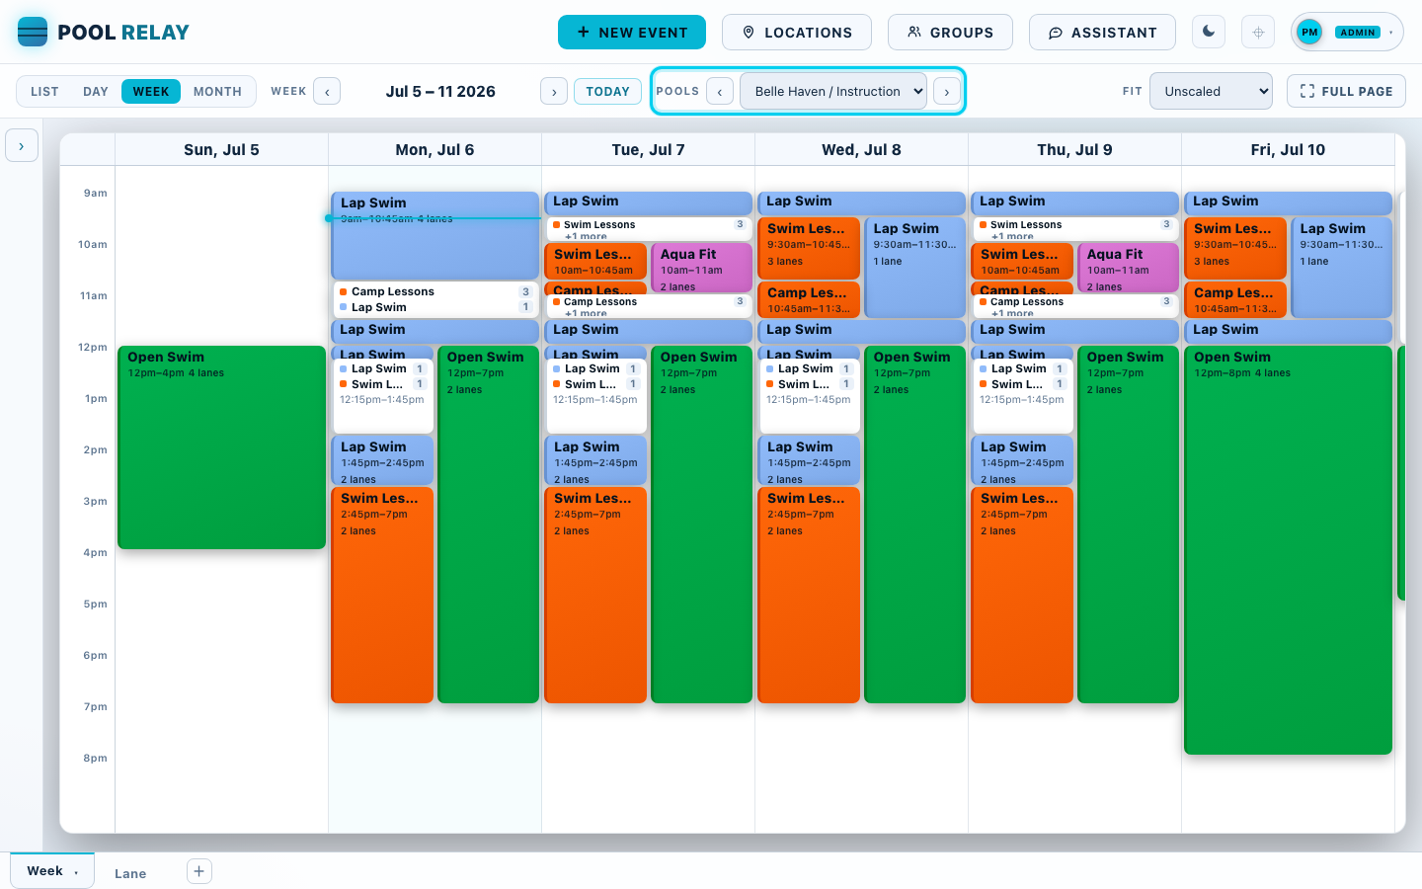
Task: Switch to Day view
Action: coord(96,91)
